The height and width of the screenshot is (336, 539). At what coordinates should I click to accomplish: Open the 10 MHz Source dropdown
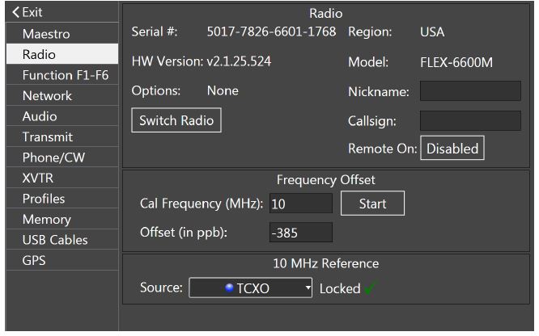[x=251, y=288]
